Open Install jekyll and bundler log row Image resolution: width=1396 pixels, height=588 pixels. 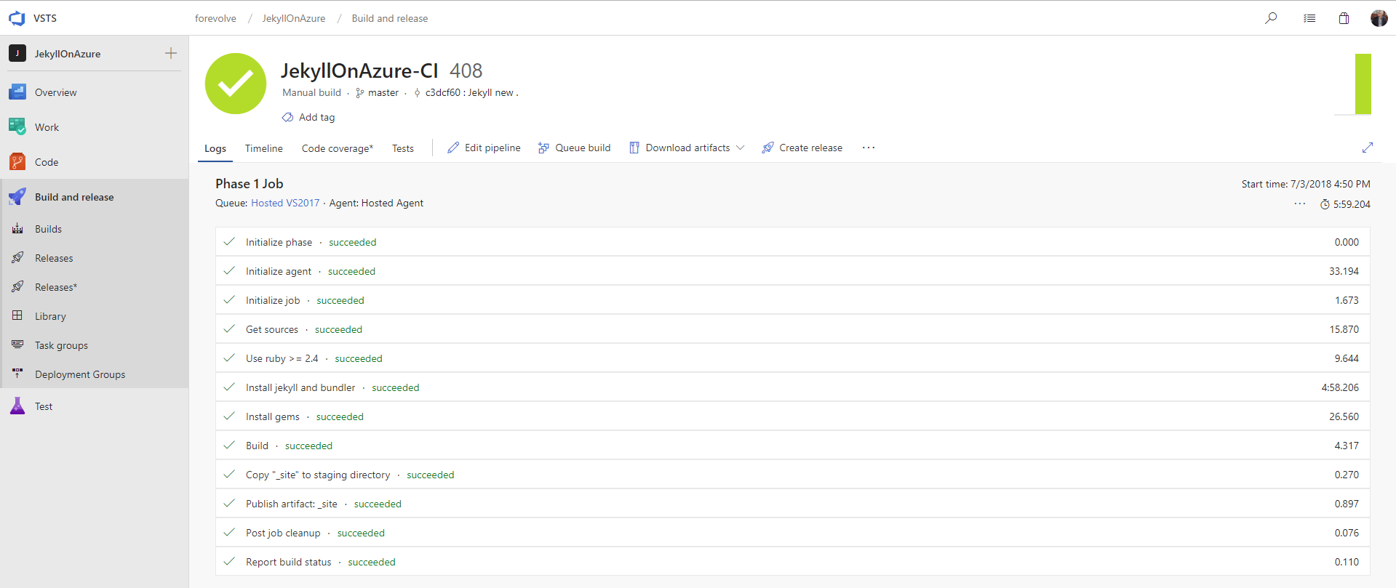click(x=793, y=387)
